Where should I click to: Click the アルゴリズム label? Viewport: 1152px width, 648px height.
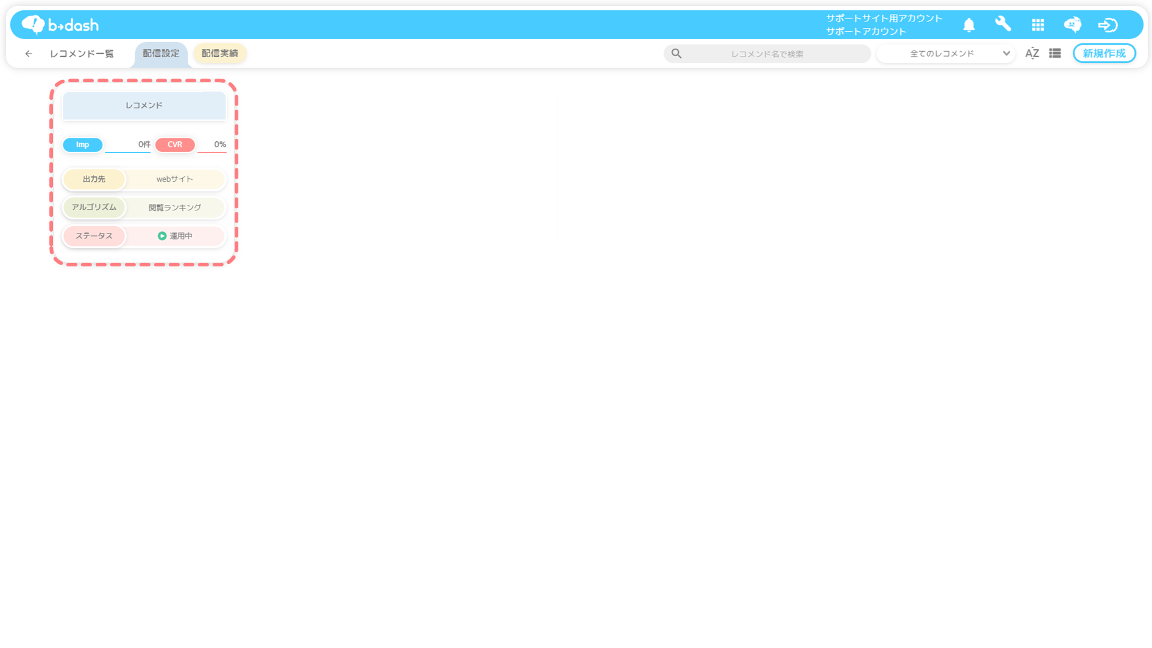pyautogui.click(x=94, y=207)
